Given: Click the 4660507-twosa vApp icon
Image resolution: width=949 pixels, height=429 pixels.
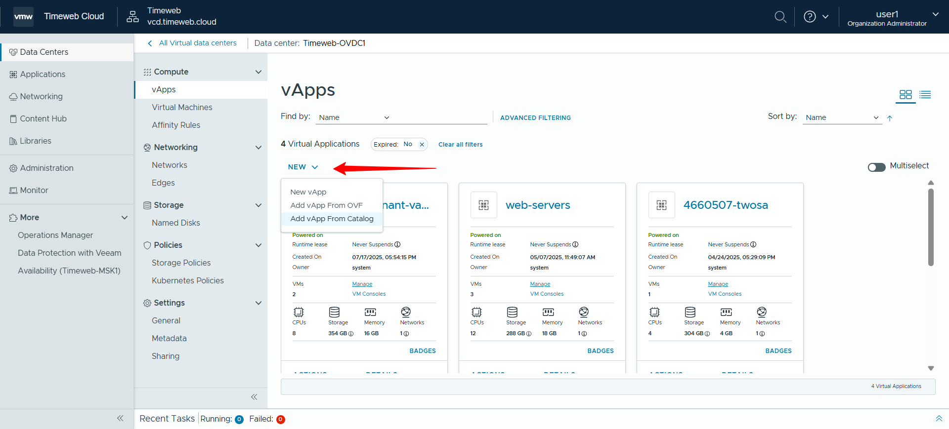Looking at the screenshot, I should point(662,205).
